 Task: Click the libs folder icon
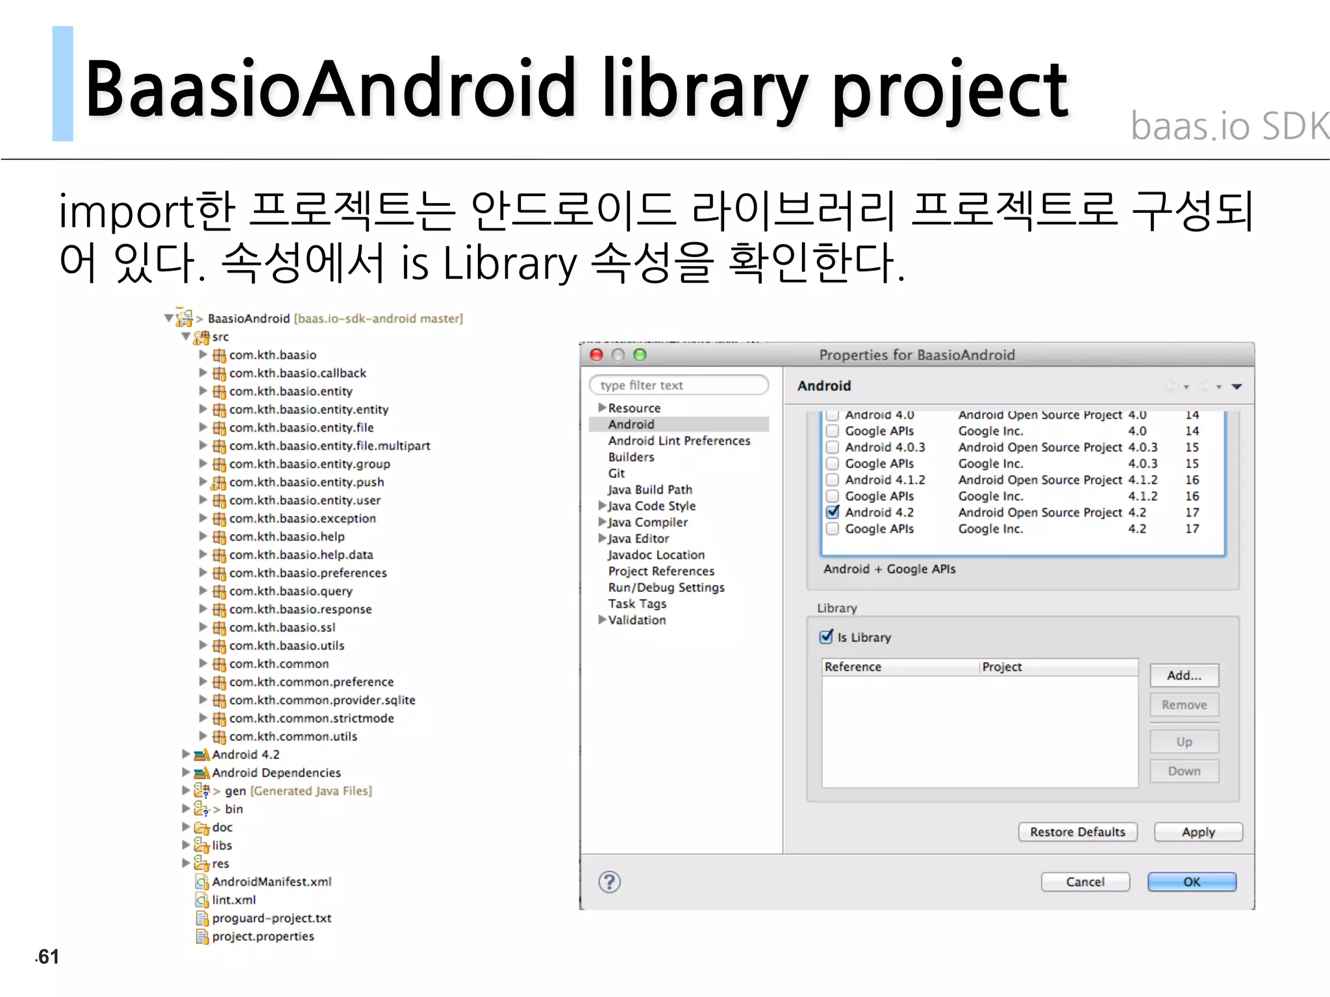coord(202,845)
